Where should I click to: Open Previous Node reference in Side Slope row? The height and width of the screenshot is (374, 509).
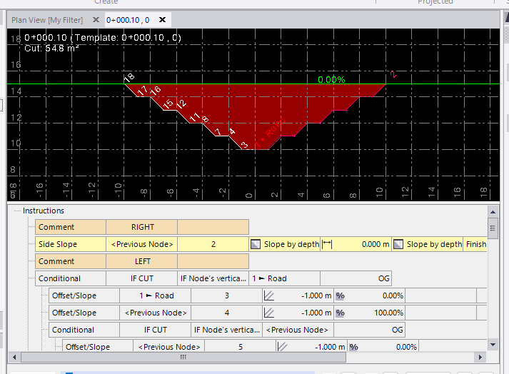pos(141,244)
